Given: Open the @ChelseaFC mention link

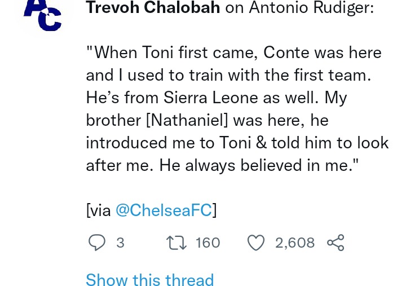Looking at the screenshot, I should (164, 210).
